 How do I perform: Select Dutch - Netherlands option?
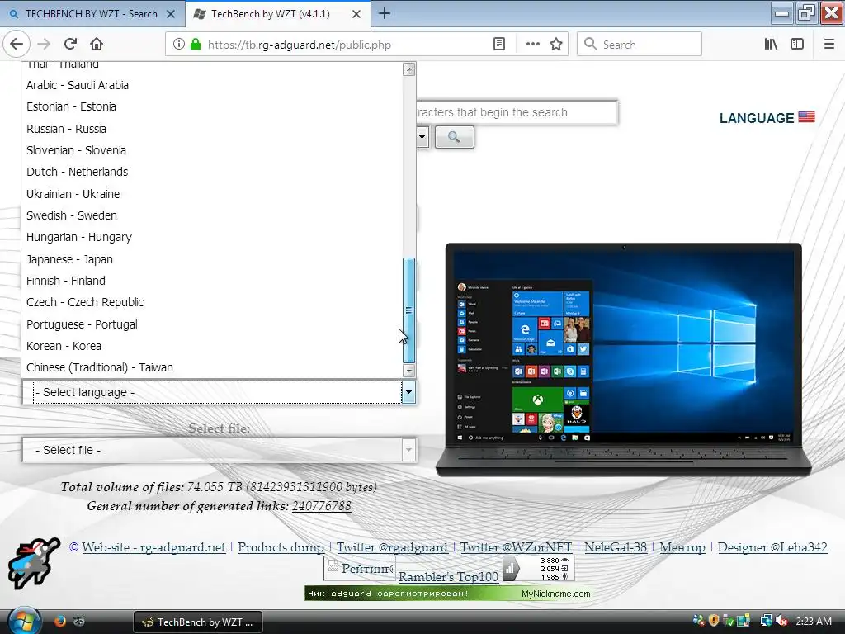(212, 172)
